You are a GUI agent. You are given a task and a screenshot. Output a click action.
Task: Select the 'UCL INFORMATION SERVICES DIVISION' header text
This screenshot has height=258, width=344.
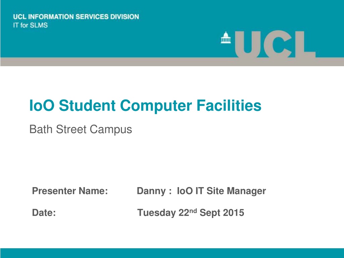point(76,17)
